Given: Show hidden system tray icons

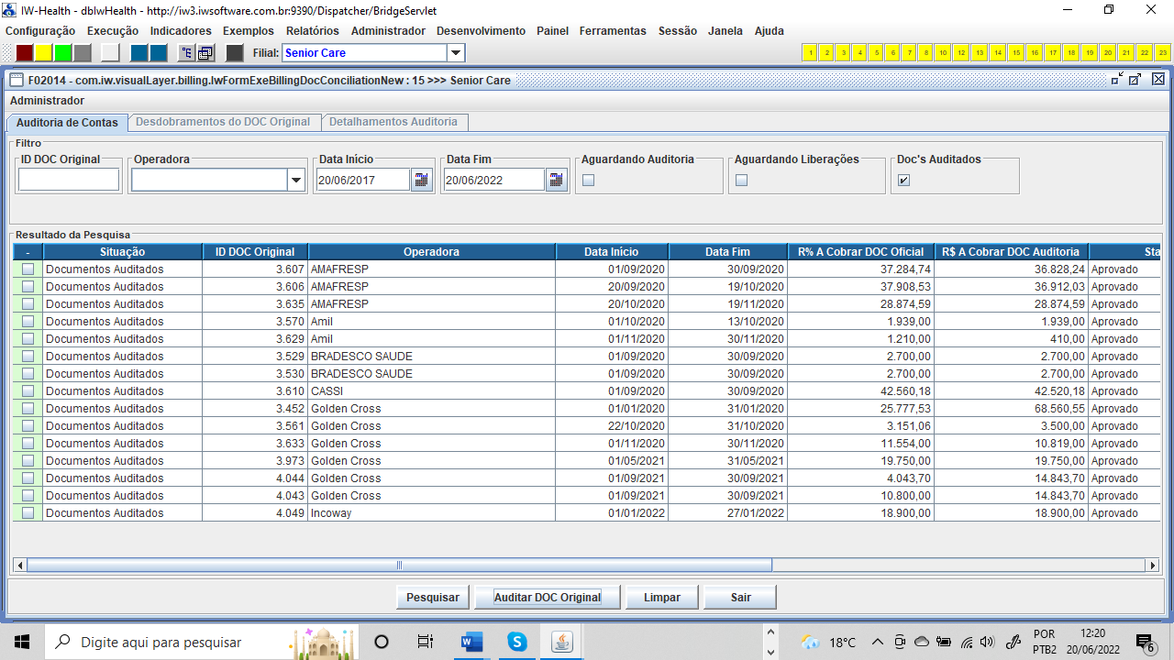Looking at the screenshot, I should tap(878, 642).
